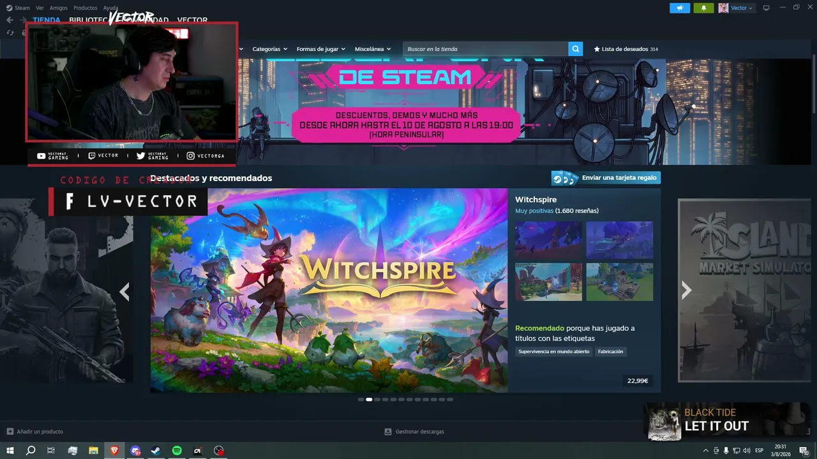Open Task View in the taskbar
The image size is (817, 459).
coord(51,451)
